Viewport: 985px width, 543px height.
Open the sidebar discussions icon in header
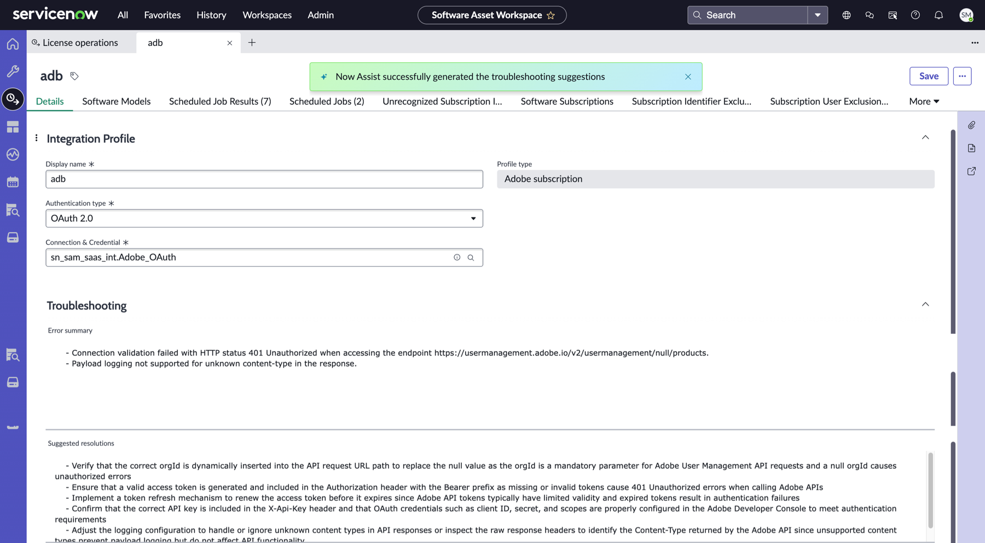(x=893, y=15)
